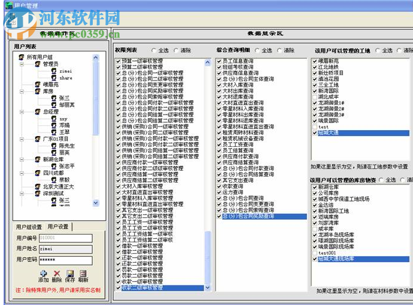Collapse the 四川成都 tree node

pos(22,173)
